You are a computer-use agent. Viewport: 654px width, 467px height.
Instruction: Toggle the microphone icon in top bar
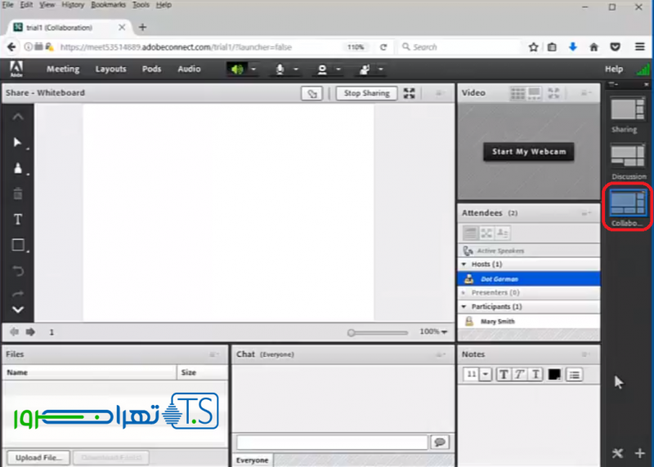(x=280, y=69)
